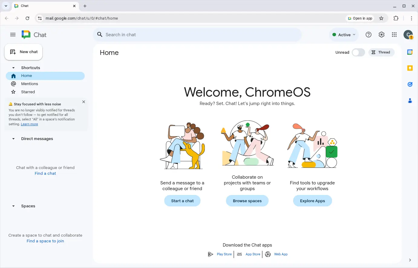Viewport: 418px width, 268px height.
Task: Open Contacts in side panel
Action: click(x=410, y=101)
